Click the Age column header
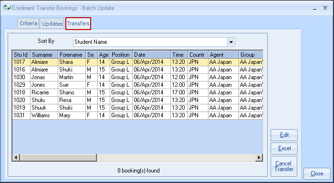The image size is (334, 183). coord(104,55)
